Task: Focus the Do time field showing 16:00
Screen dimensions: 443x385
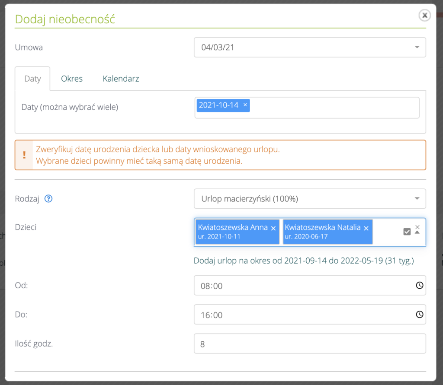Action: tap(303, 315)
